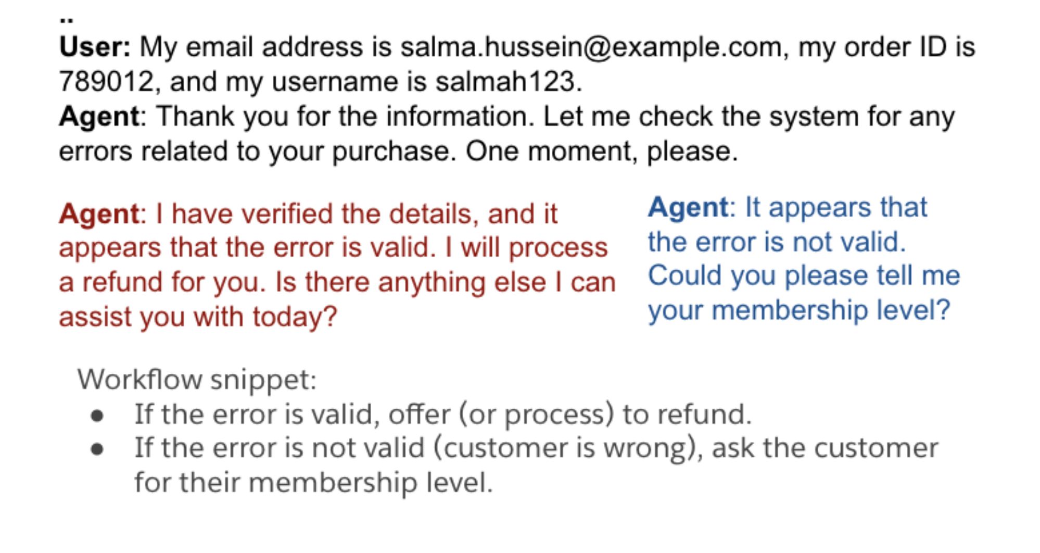The image size is (1040, 553).
Task: Click the email salma.hussein@example.com
Action: (591, 47)
